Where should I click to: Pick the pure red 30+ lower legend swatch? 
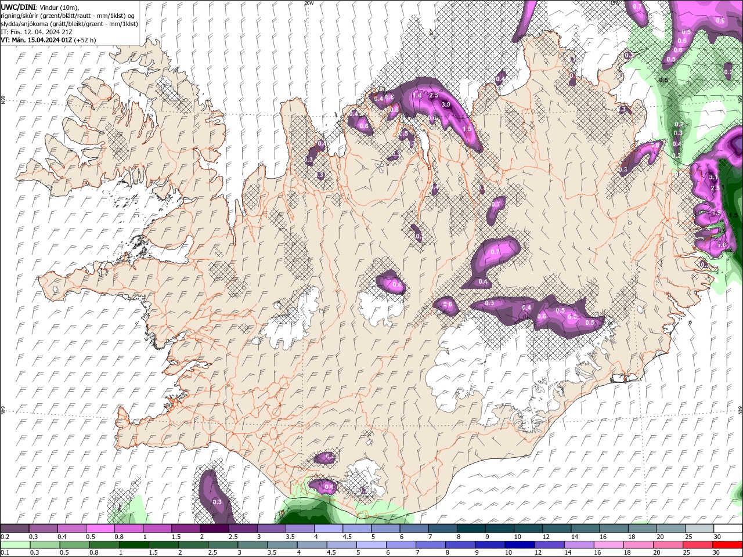pos(727,545)
